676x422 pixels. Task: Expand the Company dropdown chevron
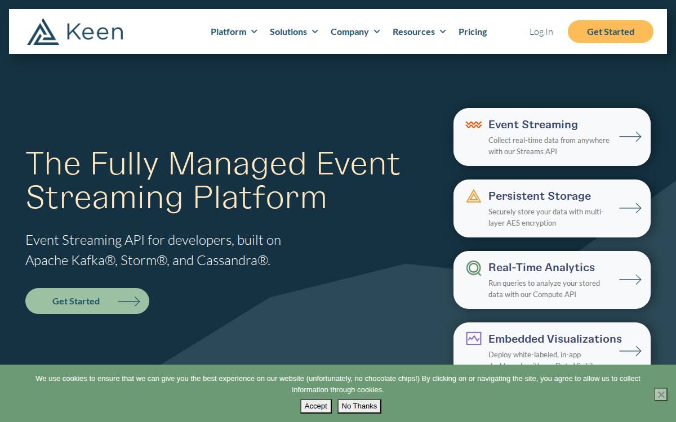pos(377,32)
